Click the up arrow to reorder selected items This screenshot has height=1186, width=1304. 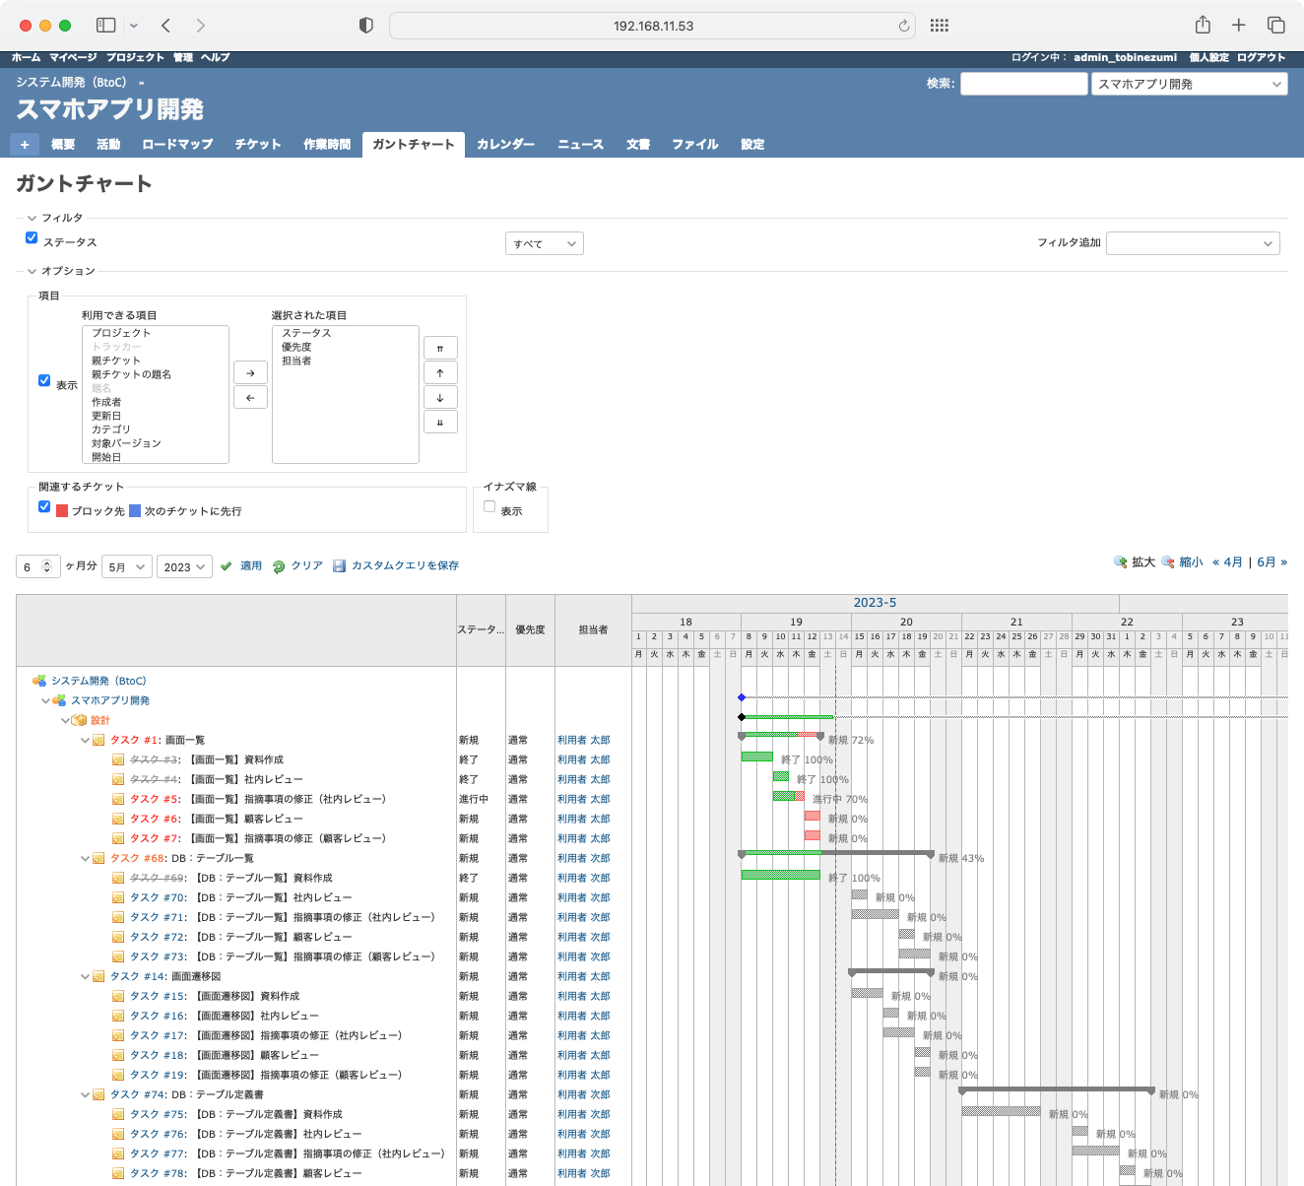tap(440, 372)
